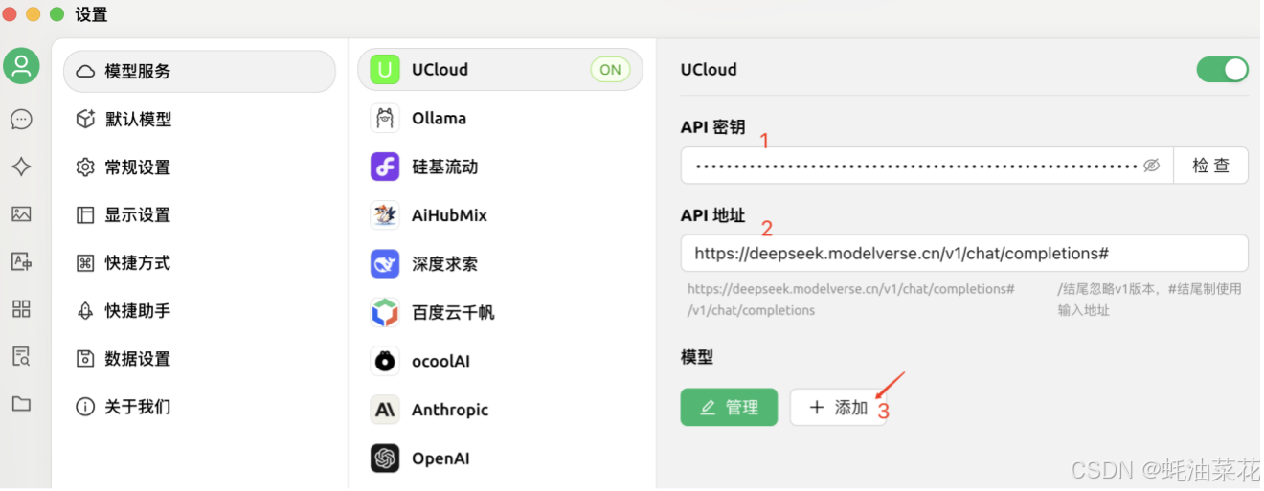Select the AiHubMix provider row
The height and width of the screenshot is (491, 1264).
point(501,215)
